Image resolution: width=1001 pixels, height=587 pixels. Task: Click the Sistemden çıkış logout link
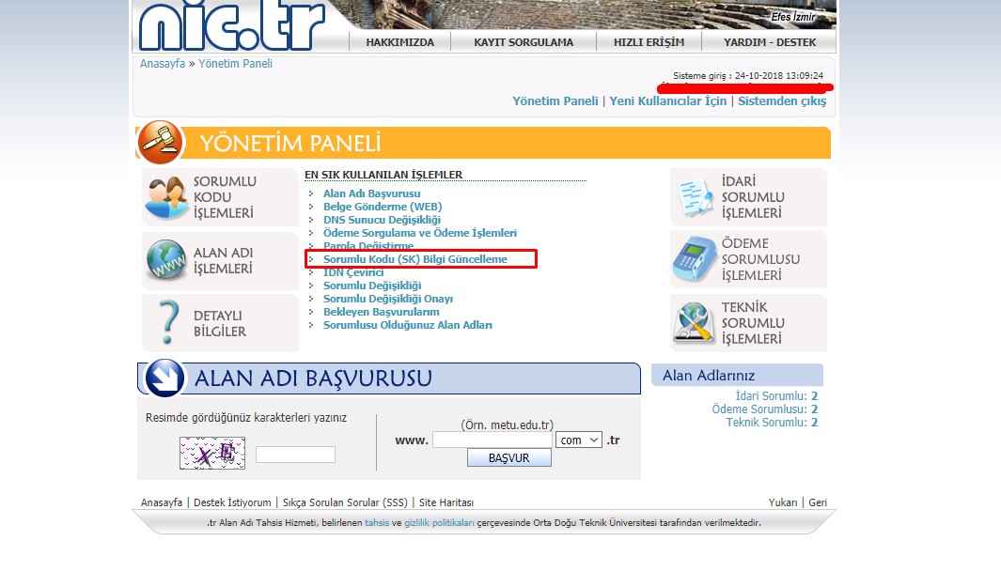point(781,101)
